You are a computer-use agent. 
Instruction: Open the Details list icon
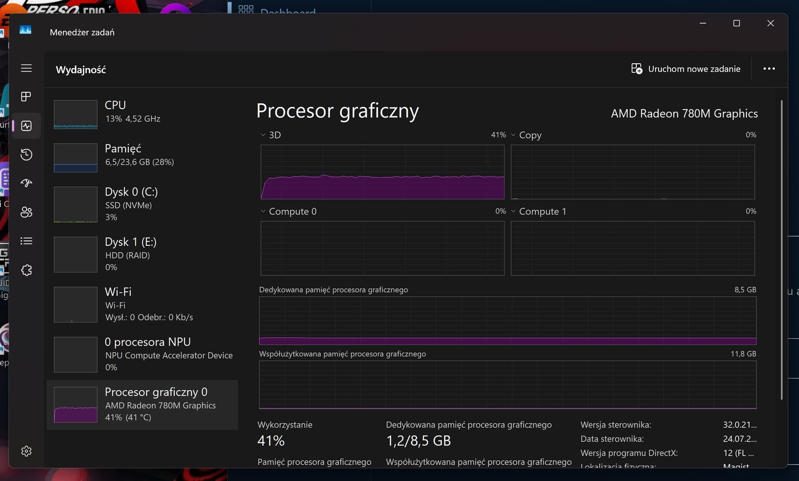tap(26, 241)
